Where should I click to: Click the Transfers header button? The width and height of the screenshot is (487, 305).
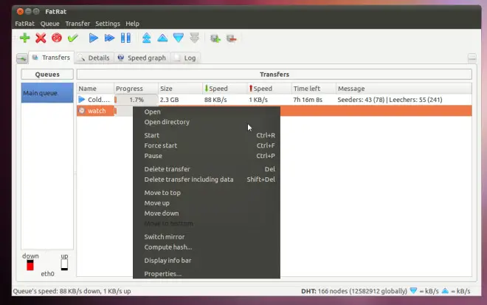tap(274, 75)
